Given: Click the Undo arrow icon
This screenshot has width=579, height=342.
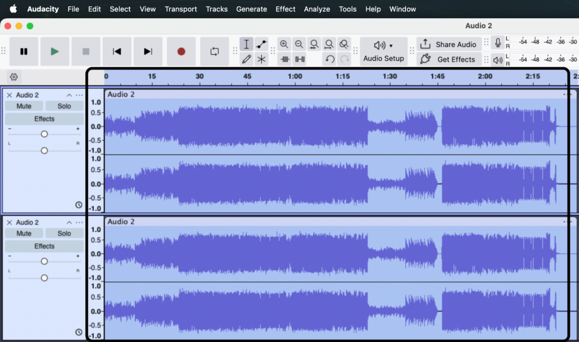Looking at the screenshot, I should click(330, 59).
